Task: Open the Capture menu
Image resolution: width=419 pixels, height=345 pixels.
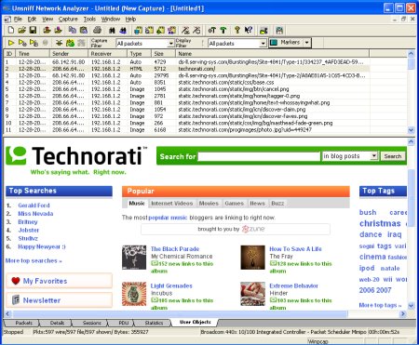Action: [68, 20]
